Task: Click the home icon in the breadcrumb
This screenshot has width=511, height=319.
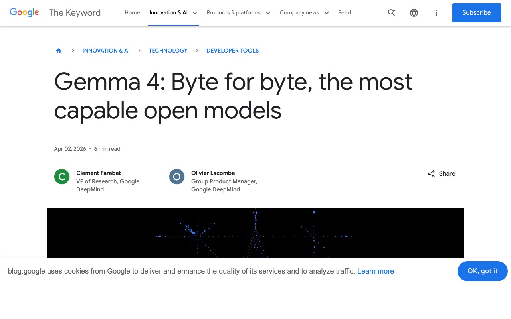Action: [58, 50]
